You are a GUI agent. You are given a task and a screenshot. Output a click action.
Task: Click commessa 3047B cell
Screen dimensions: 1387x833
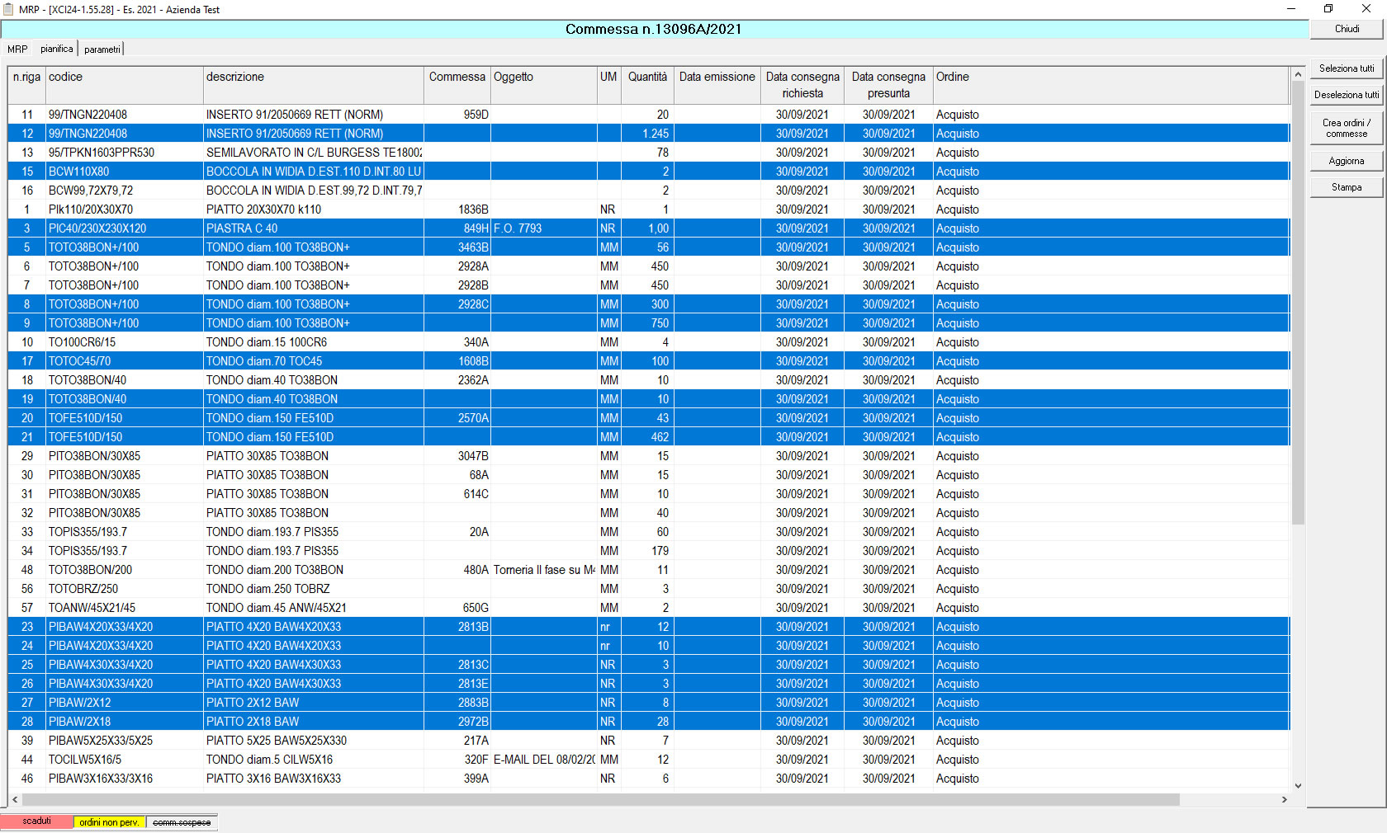(457, 456)
